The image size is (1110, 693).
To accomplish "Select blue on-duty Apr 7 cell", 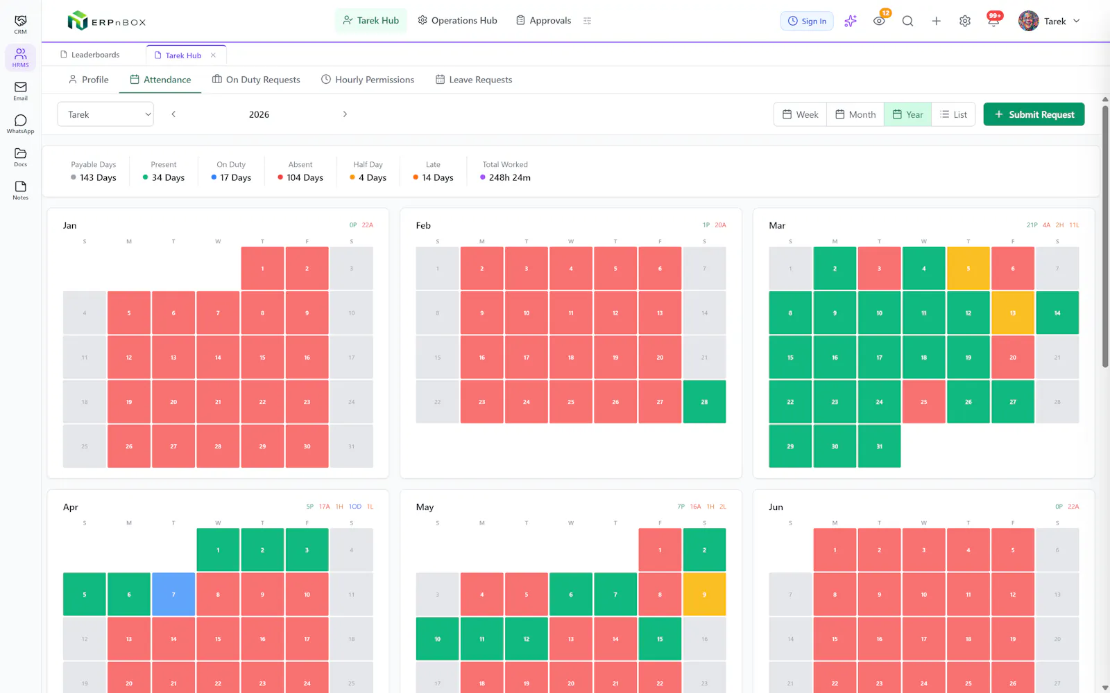I will pyautogui.click(x=173, y=595).
